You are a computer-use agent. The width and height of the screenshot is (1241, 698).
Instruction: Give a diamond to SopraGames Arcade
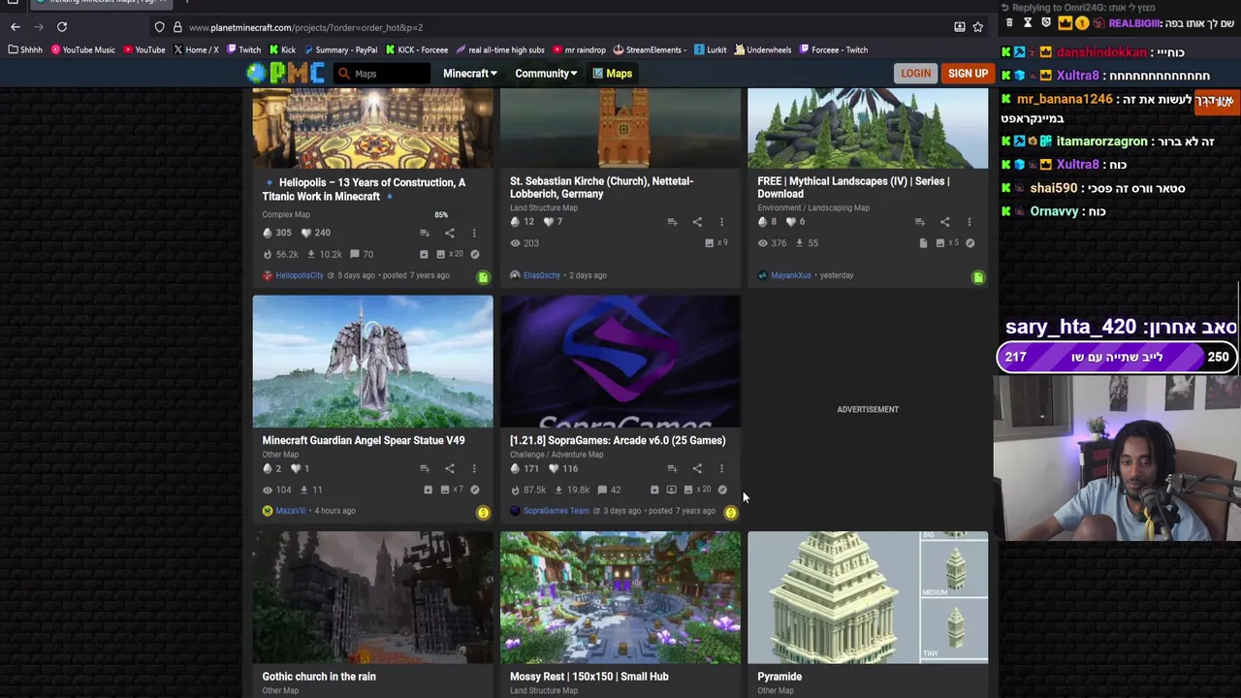point(515,469)
